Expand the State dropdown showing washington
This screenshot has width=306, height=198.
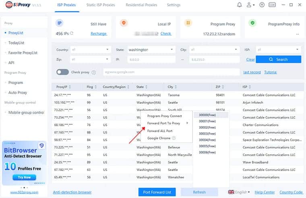pos(151,50)
